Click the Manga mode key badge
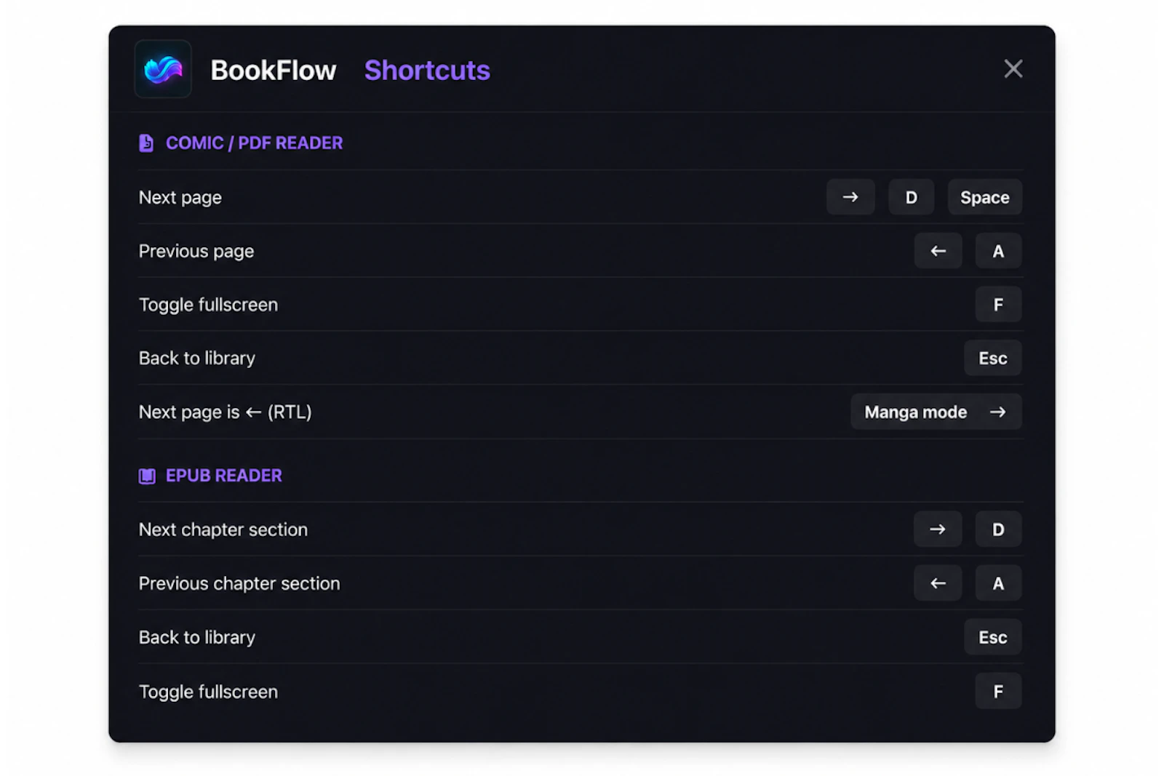The height and width of the screenshot is (776, 1164). click(x=936, y=412)
